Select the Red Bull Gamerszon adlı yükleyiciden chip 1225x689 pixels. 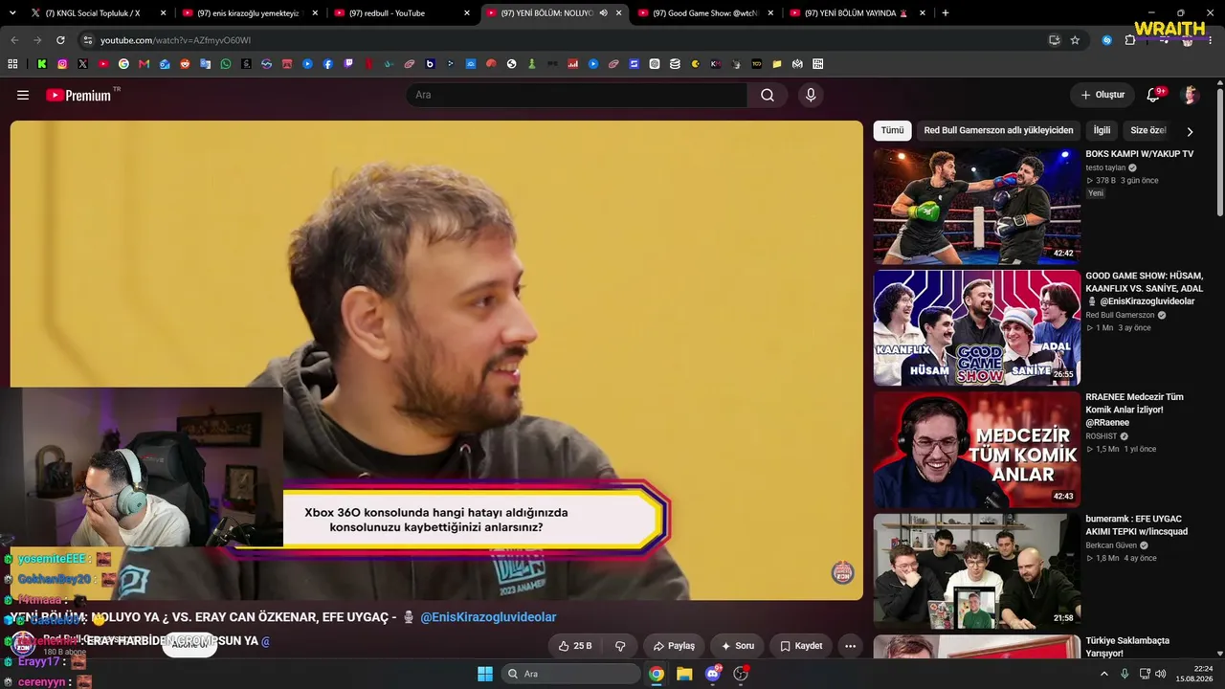998,130
